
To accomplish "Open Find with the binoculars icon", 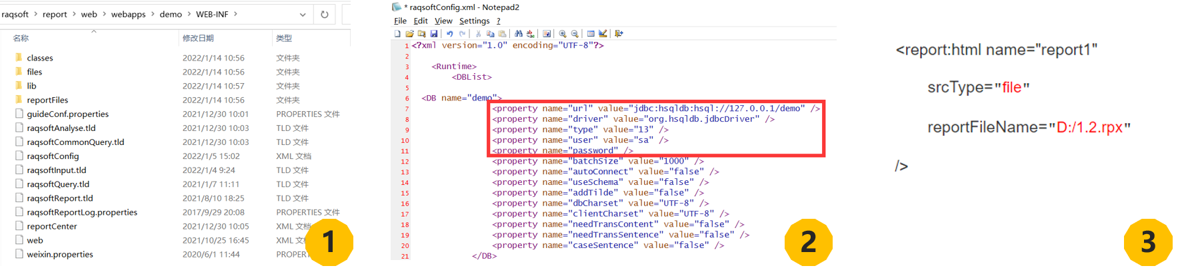I will pyautogui.click(x=518, y=33).
